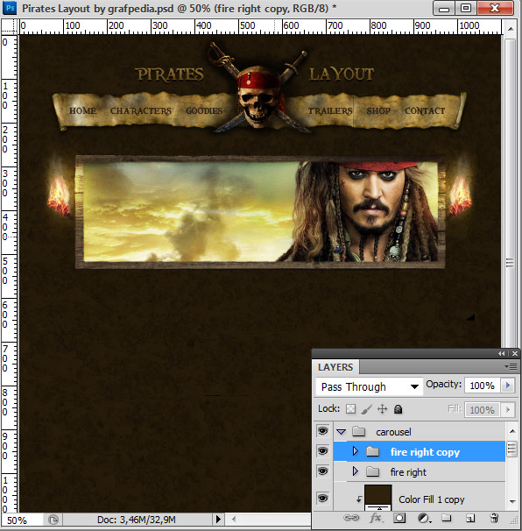Select the fire right layer group
This screenshot has width=522, height=531.
click(420, 471)
